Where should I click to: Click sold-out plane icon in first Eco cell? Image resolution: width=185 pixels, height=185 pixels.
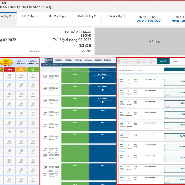click(x=33, y=75)
